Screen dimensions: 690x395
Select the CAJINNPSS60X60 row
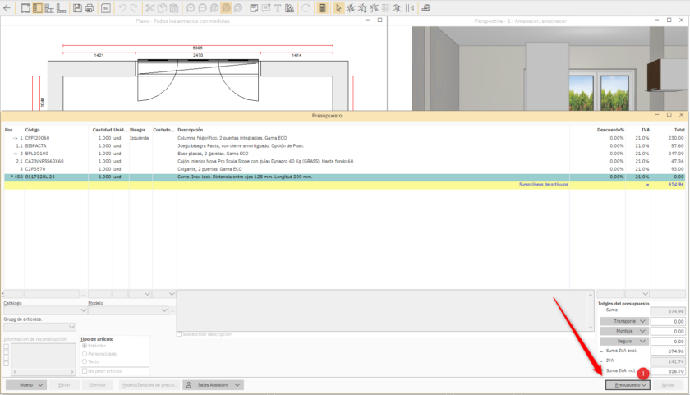(344, 161)
